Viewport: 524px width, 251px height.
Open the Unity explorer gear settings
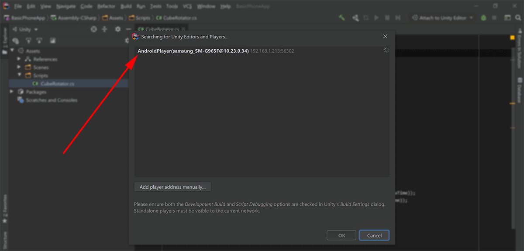pos(117,29)
